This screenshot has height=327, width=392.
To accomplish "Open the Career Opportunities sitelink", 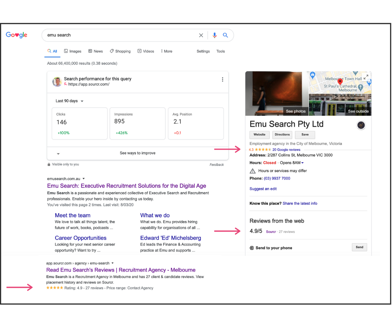I will (x=81, y=238).
